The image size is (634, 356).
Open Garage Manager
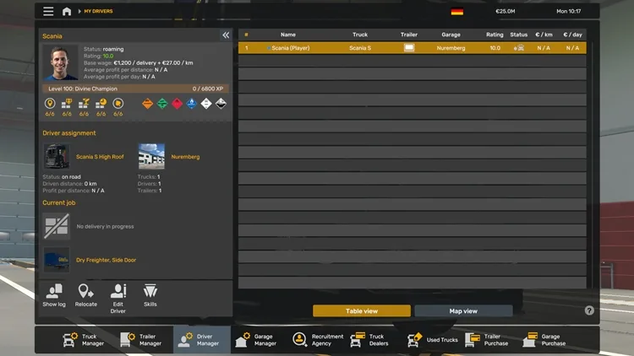tap(255, 340)
